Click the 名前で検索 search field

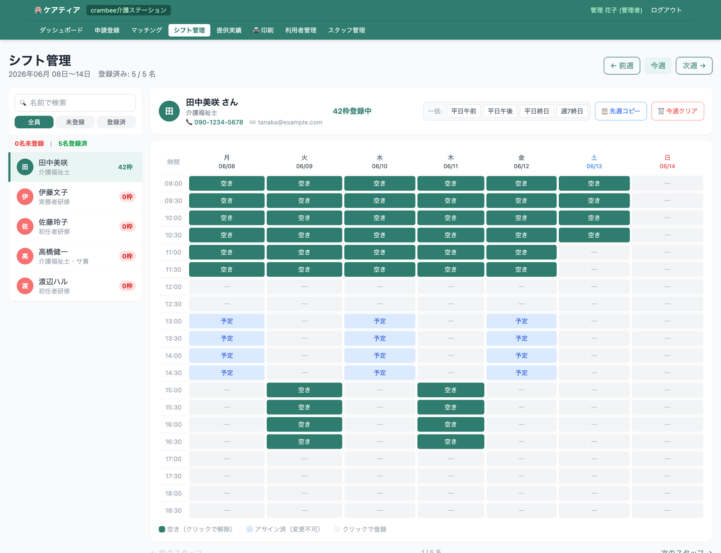coord(75,103)
